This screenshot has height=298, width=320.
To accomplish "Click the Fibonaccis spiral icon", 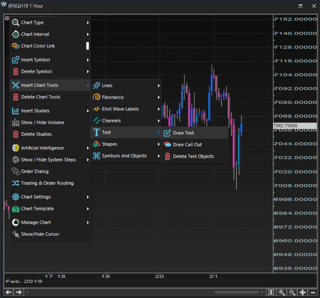I will click(96, 97).
